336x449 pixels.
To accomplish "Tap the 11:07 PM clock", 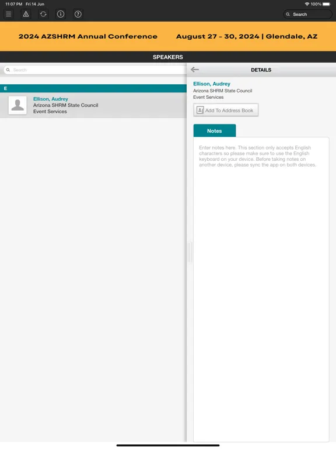I will [x=14, y=4].
